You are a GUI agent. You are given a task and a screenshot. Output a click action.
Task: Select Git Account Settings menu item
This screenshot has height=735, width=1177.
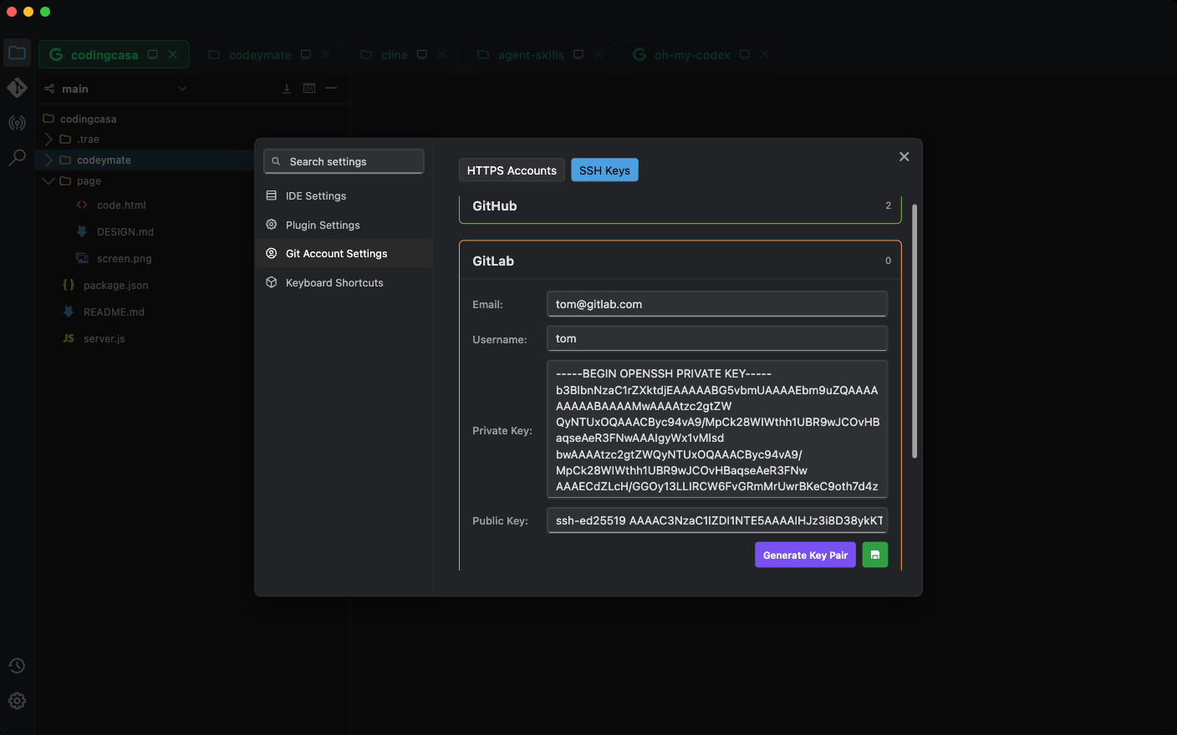344,253
